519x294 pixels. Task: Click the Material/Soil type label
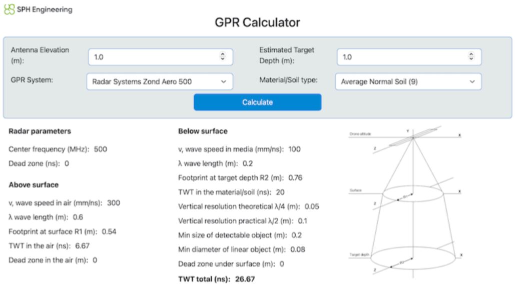[288, 80]
